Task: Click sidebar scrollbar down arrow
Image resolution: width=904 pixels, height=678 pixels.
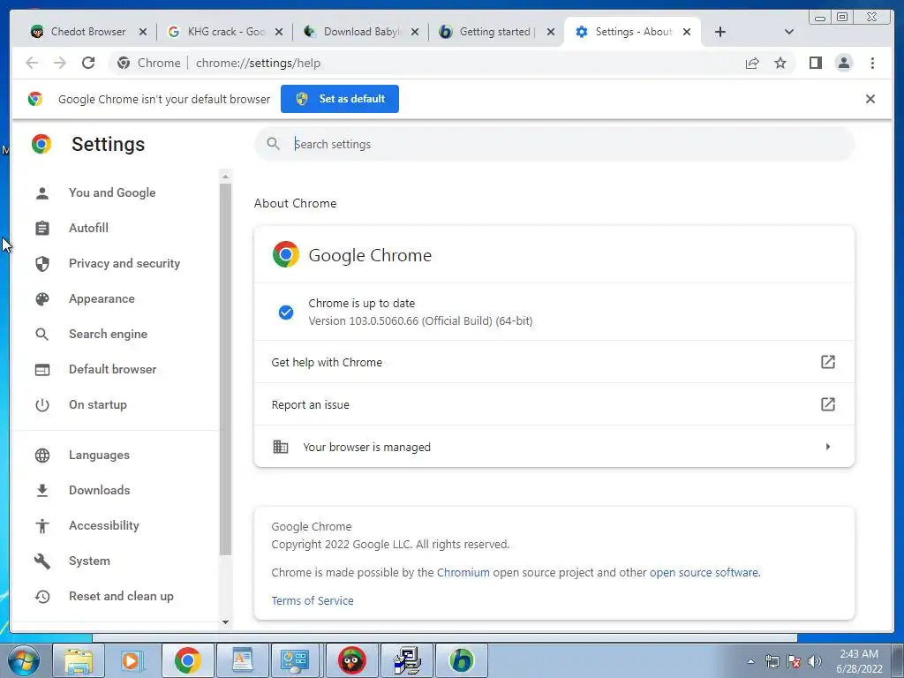Action: [225, 622]
